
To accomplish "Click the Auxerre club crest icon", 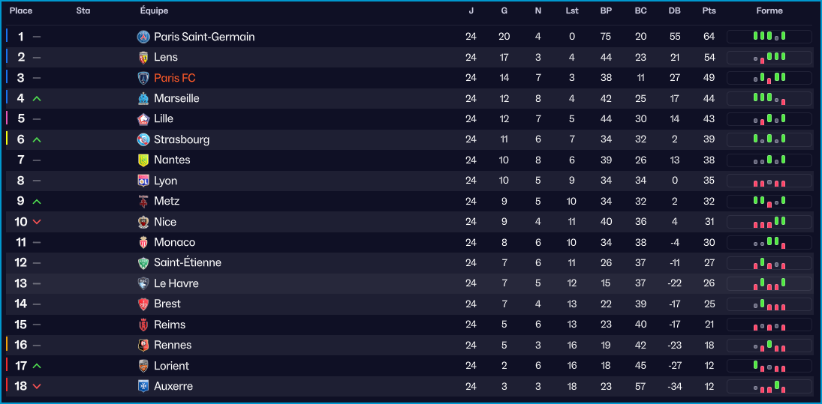I will tap(143, 386).
